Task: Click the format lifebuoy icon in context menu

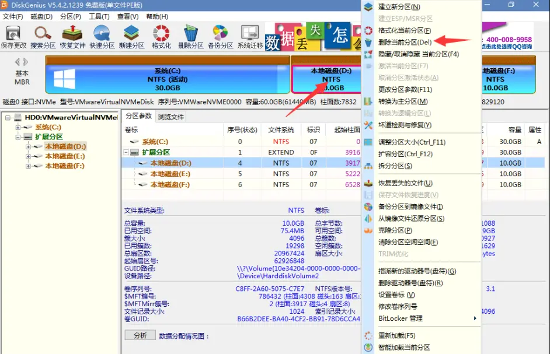Action: (368, 30)
